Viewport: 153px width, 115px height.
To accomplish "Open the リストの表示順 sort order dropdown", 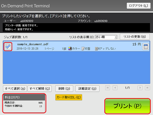I will point(106,37).
